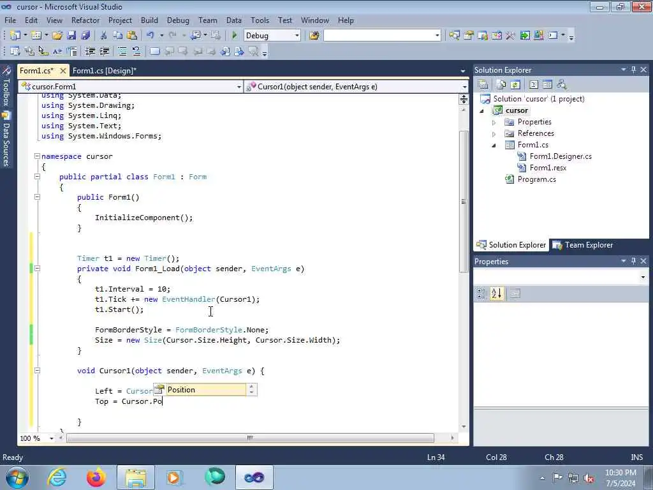Uncomment the selected lines icon

136,51
